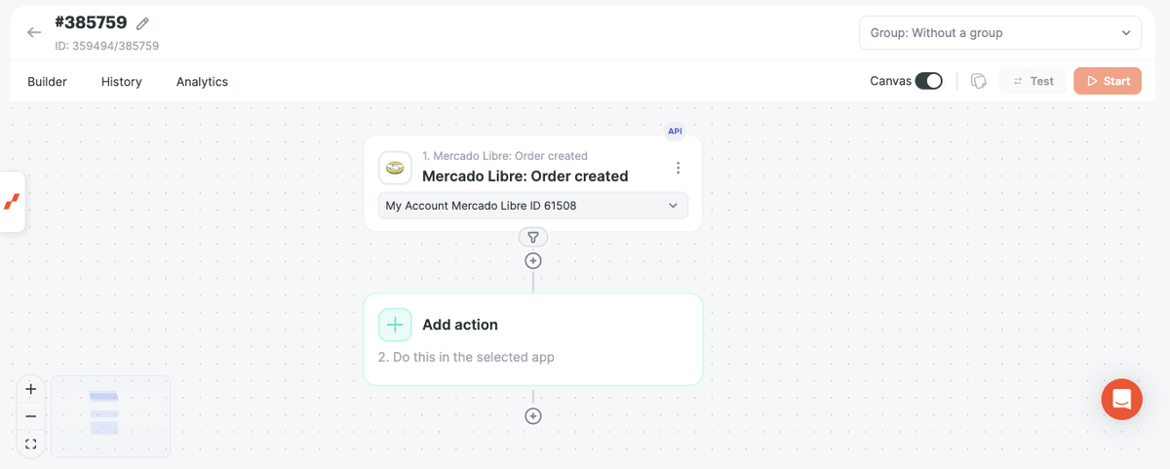Open the orange chat support widget
This screenshot has height=469, width=1170.
coord(1121,400)
